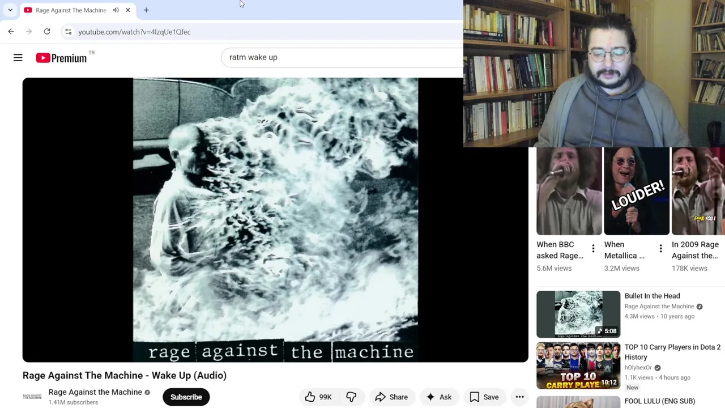Open TOP 10 Carry Players thumbnail

pyautogui.click(x=578, y=366)
